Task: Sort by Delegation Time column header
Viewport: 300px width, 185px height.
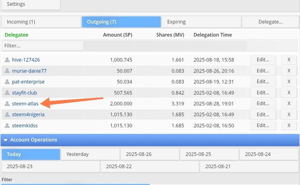Action: click(x=212, y=35)
